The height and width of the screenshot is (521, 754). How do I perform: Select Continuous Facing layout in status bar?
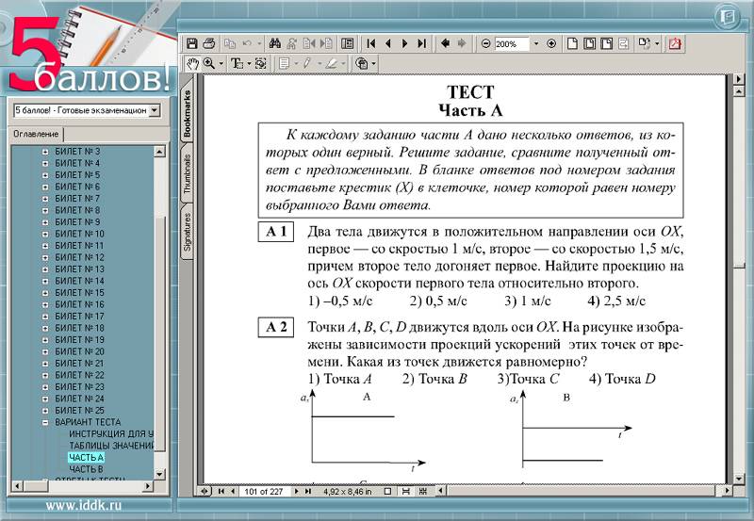click(423, 491)
